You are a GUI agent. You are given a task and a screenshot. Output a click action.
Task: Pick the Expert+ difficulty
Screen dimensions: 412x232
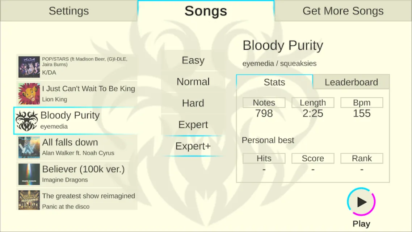point(193,146)
